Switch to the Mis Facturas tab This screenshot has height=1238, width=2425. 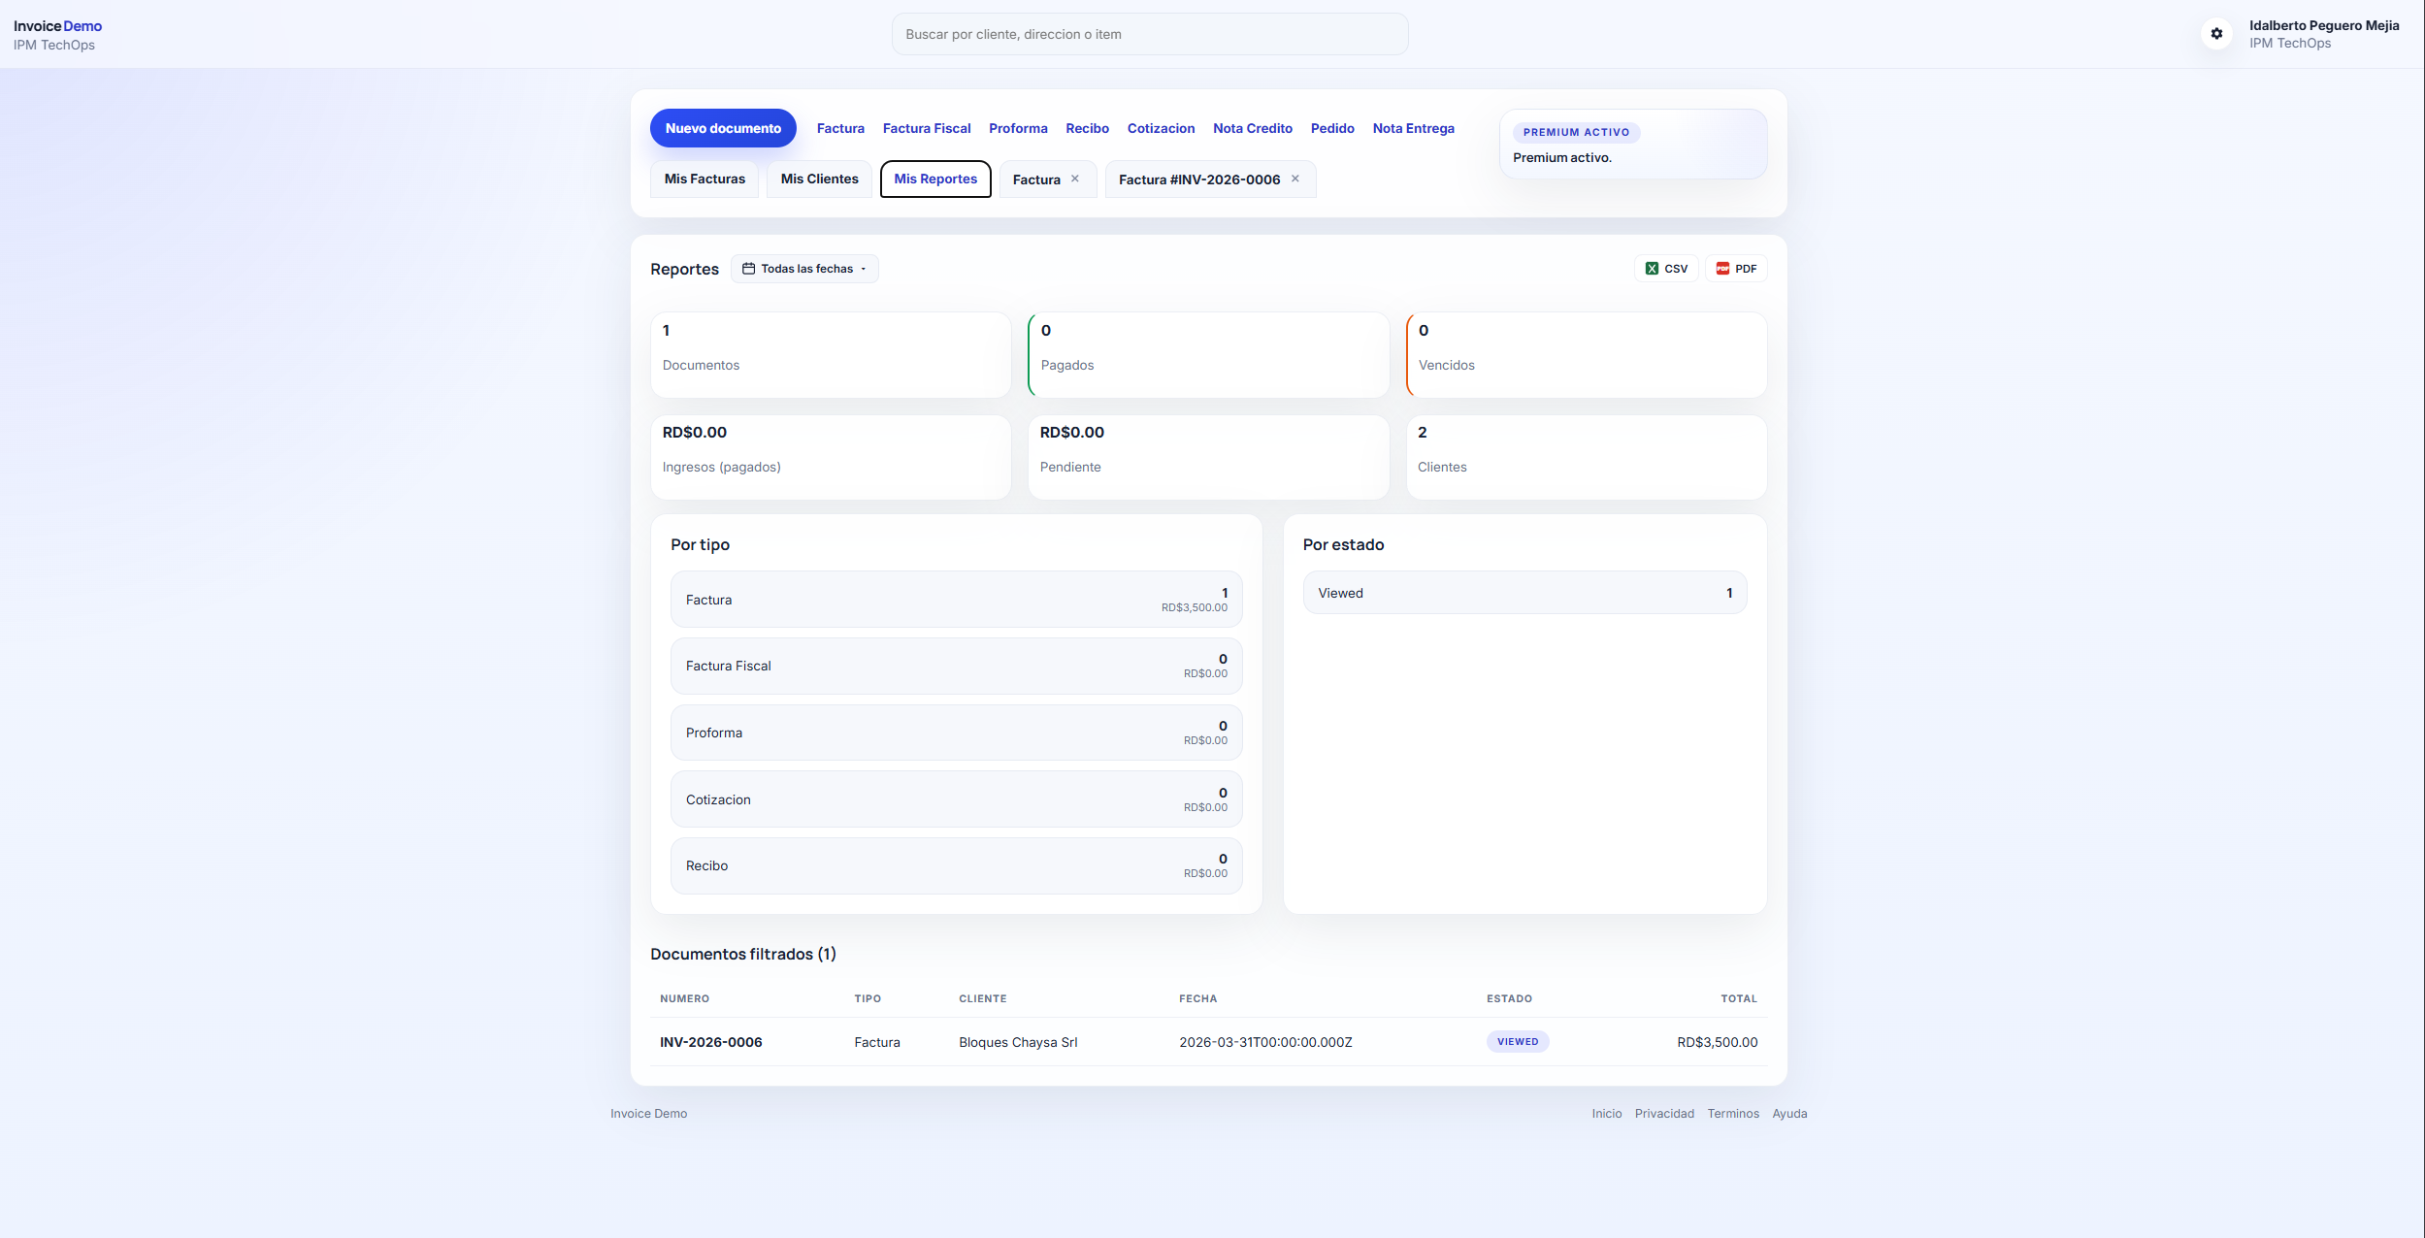coord(704,179)
